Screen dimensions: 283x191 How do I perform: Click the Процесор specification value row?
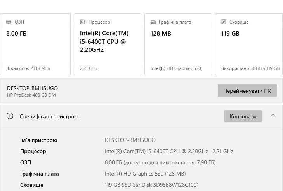click(x=169, y=151)
